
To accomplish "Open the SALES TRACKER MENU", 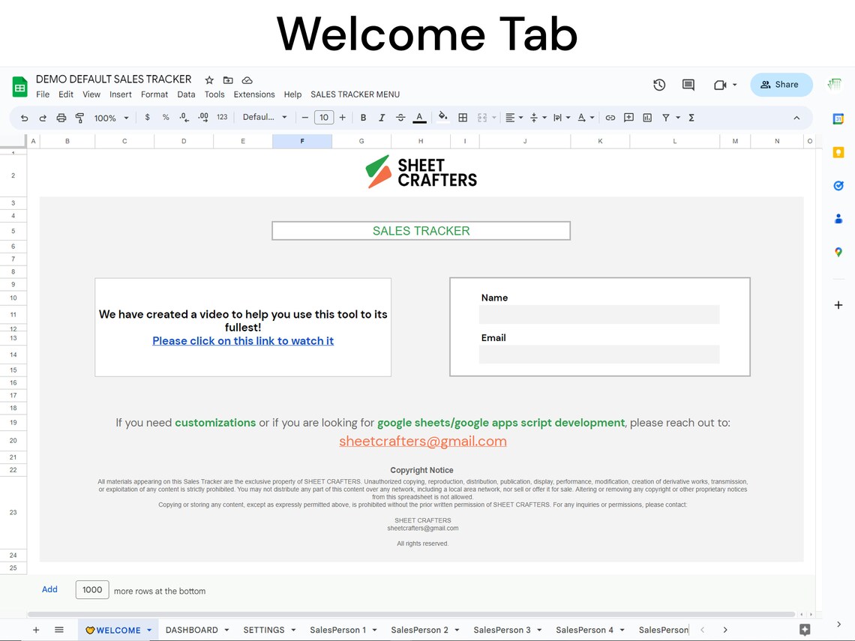I will coord(355,94).
